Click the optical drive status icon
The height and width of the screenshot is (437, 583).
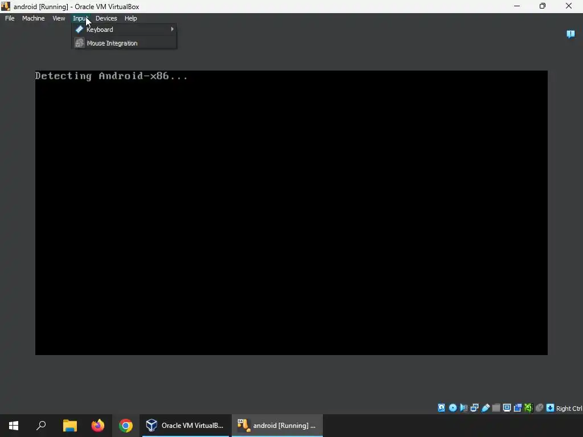pyautogui.click(x=453, y=408)
